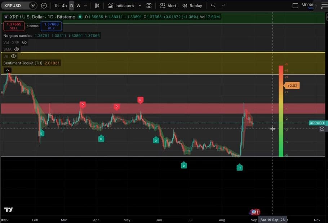The height and width of the screenshot is (223, 328).
Task: Click the orange +2.02 sentiment label
Action: click(x=292, y=86)
